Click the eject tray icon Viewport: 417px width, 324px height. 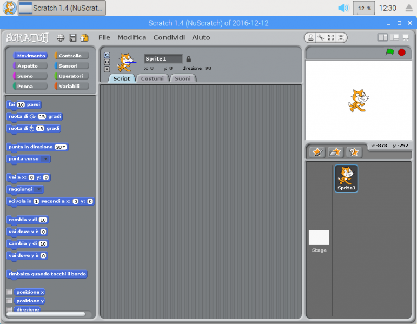click(x=409, y=8)
